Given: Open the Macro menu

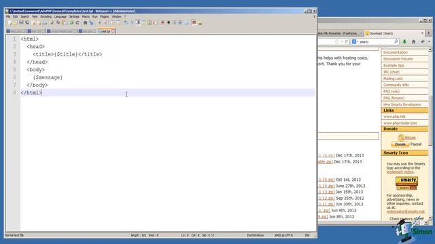Looking at the screenshot, I should point(86,16).
